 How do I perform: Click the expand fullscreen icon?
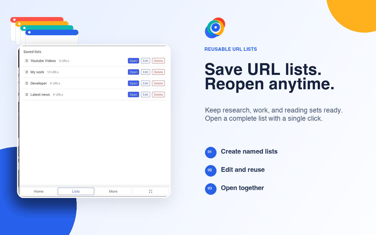click(x=150, y=191)
